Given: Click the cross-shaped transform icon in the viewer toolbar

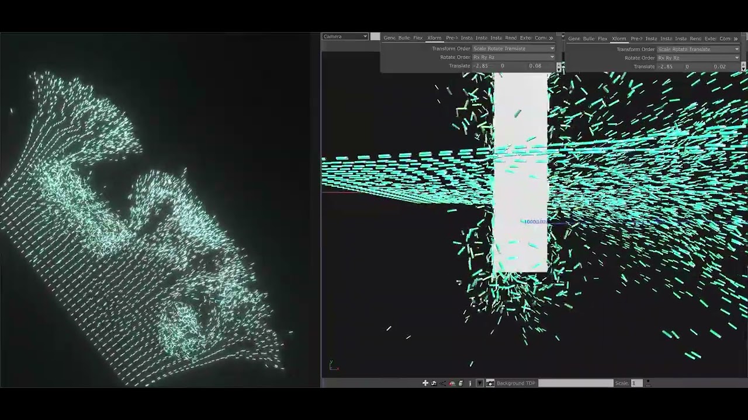Looking at the screenshot, I should (x=425, y=383).
